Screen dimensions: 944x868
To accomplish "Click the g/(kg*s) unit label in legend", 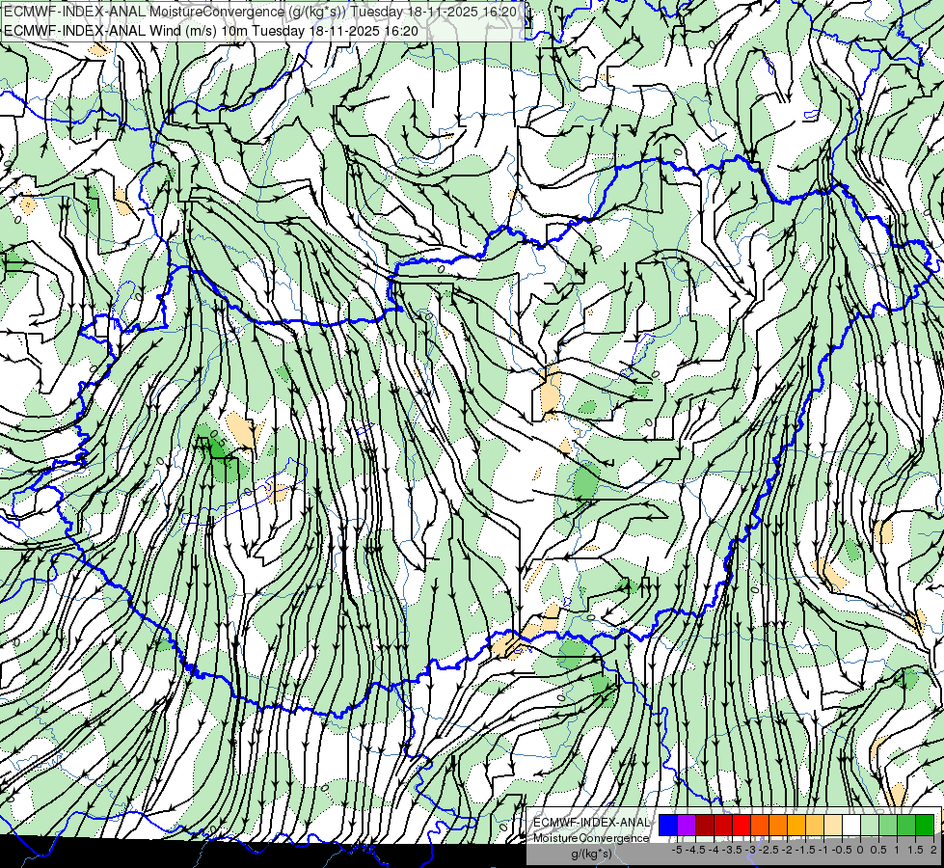I will 591,854.
